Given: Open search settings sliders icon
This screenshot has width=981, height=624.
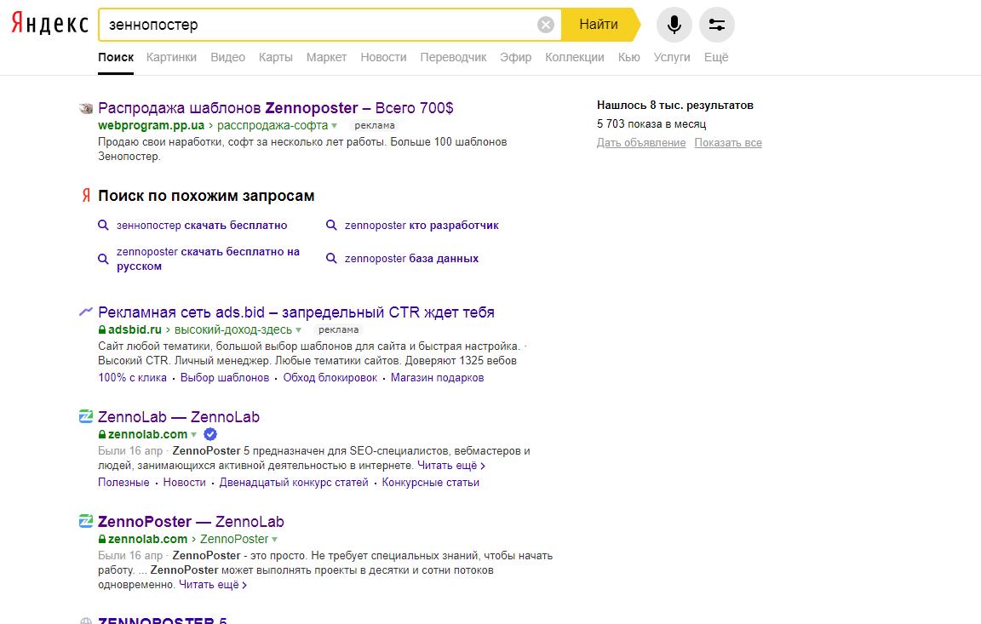Looking at the screenshot, I should pyautogui.click(x=716, y=25).
